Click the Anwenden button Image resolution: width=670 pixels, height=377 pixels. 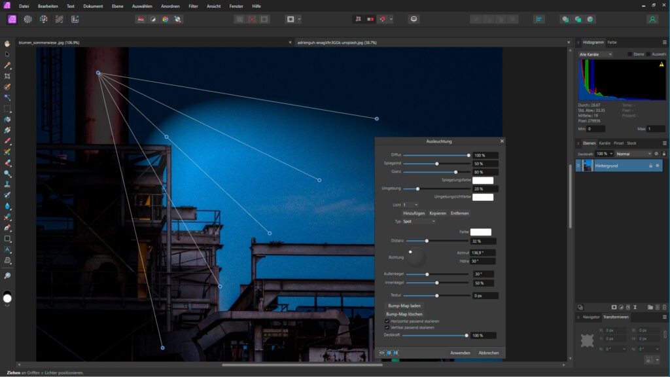pyautogui.click(x=460, y=353)
